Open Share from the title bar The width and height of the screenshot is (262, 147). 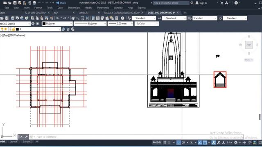point(61,3)
